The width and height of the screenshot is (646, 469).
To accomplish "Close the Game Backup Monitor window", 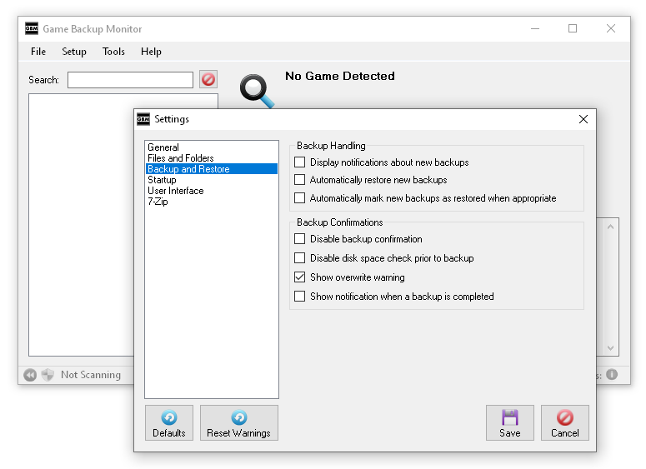I will coord(611,28).
